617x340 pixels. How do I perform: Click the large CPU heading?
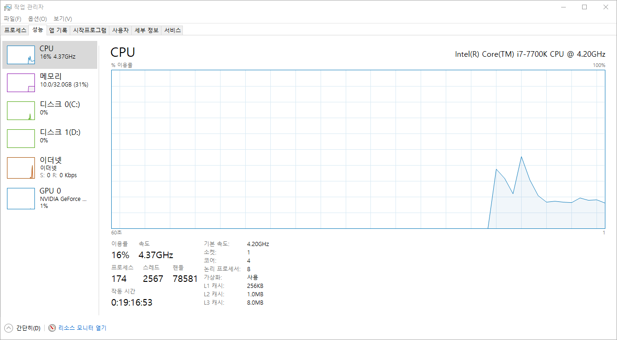coord(123,52)
